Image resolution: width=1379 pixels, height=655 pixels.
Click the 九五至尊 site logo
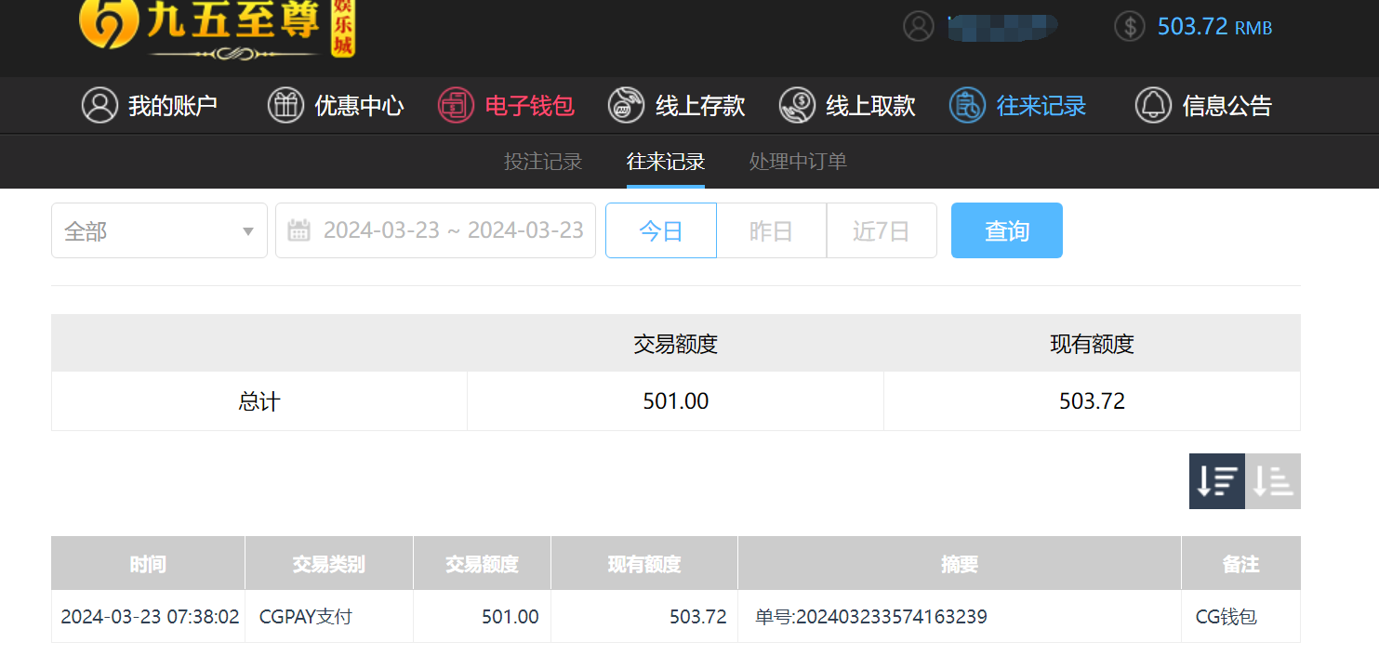[218, 28]
